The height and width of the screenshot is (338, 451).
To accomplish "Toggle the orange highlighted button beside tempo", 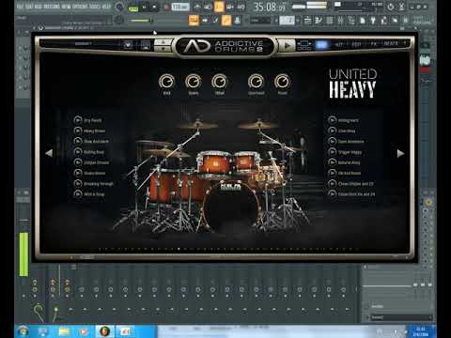I will [219, 7].
